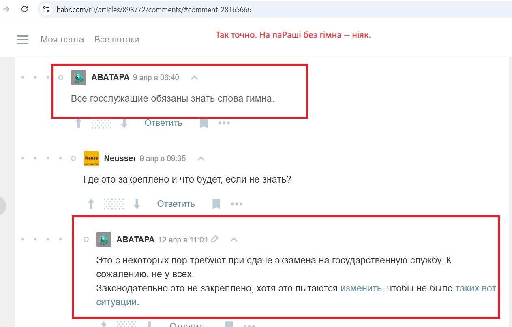Collapse АВАТАРА's 12 апр comment thread
The height and width of the screenshot is (327, 512).
[x=234, y=240]
